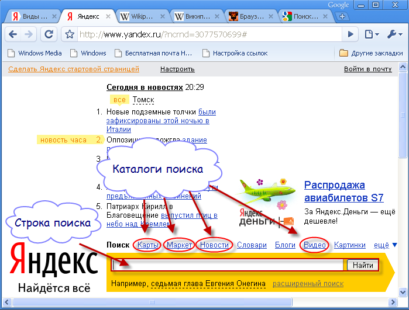Image resolution: width=409 pixels, height=310 pixels.
Task: Click the S7 green airplane image
Action: 266,192
